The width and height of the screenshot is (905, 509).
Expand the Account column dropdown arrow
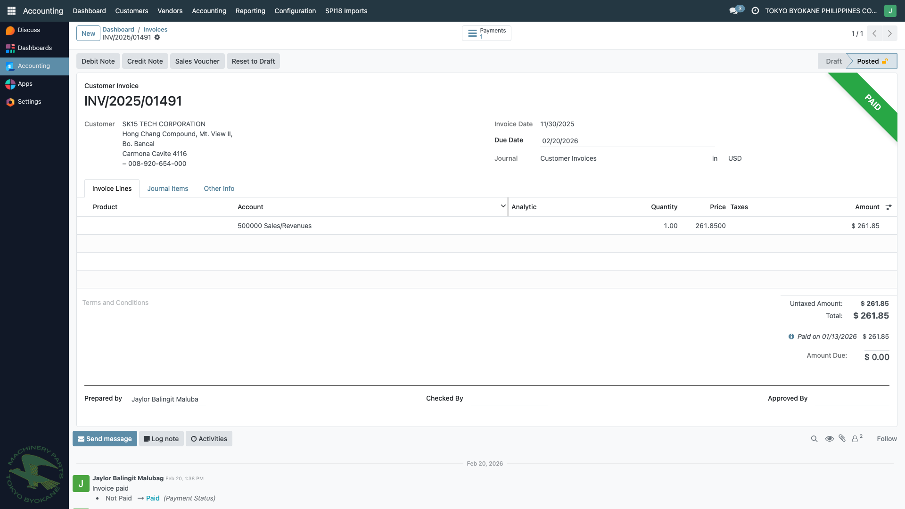(503, 206)
